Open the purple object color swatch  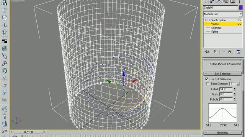coord(241,8)
